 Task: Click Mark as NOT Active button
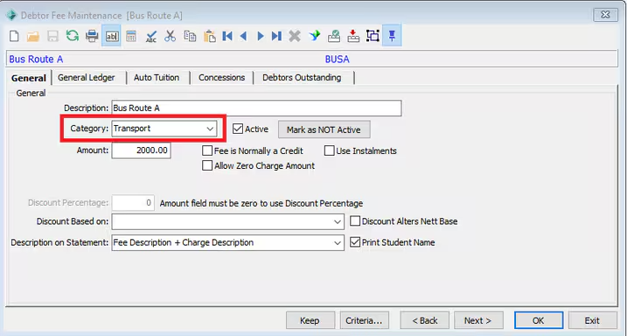[x=324, y=129]
